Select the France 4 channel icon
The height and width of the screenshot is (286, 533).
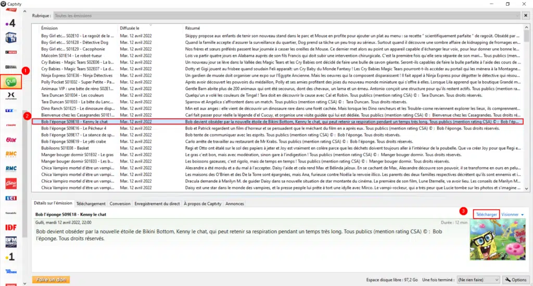tap(11, 23)
